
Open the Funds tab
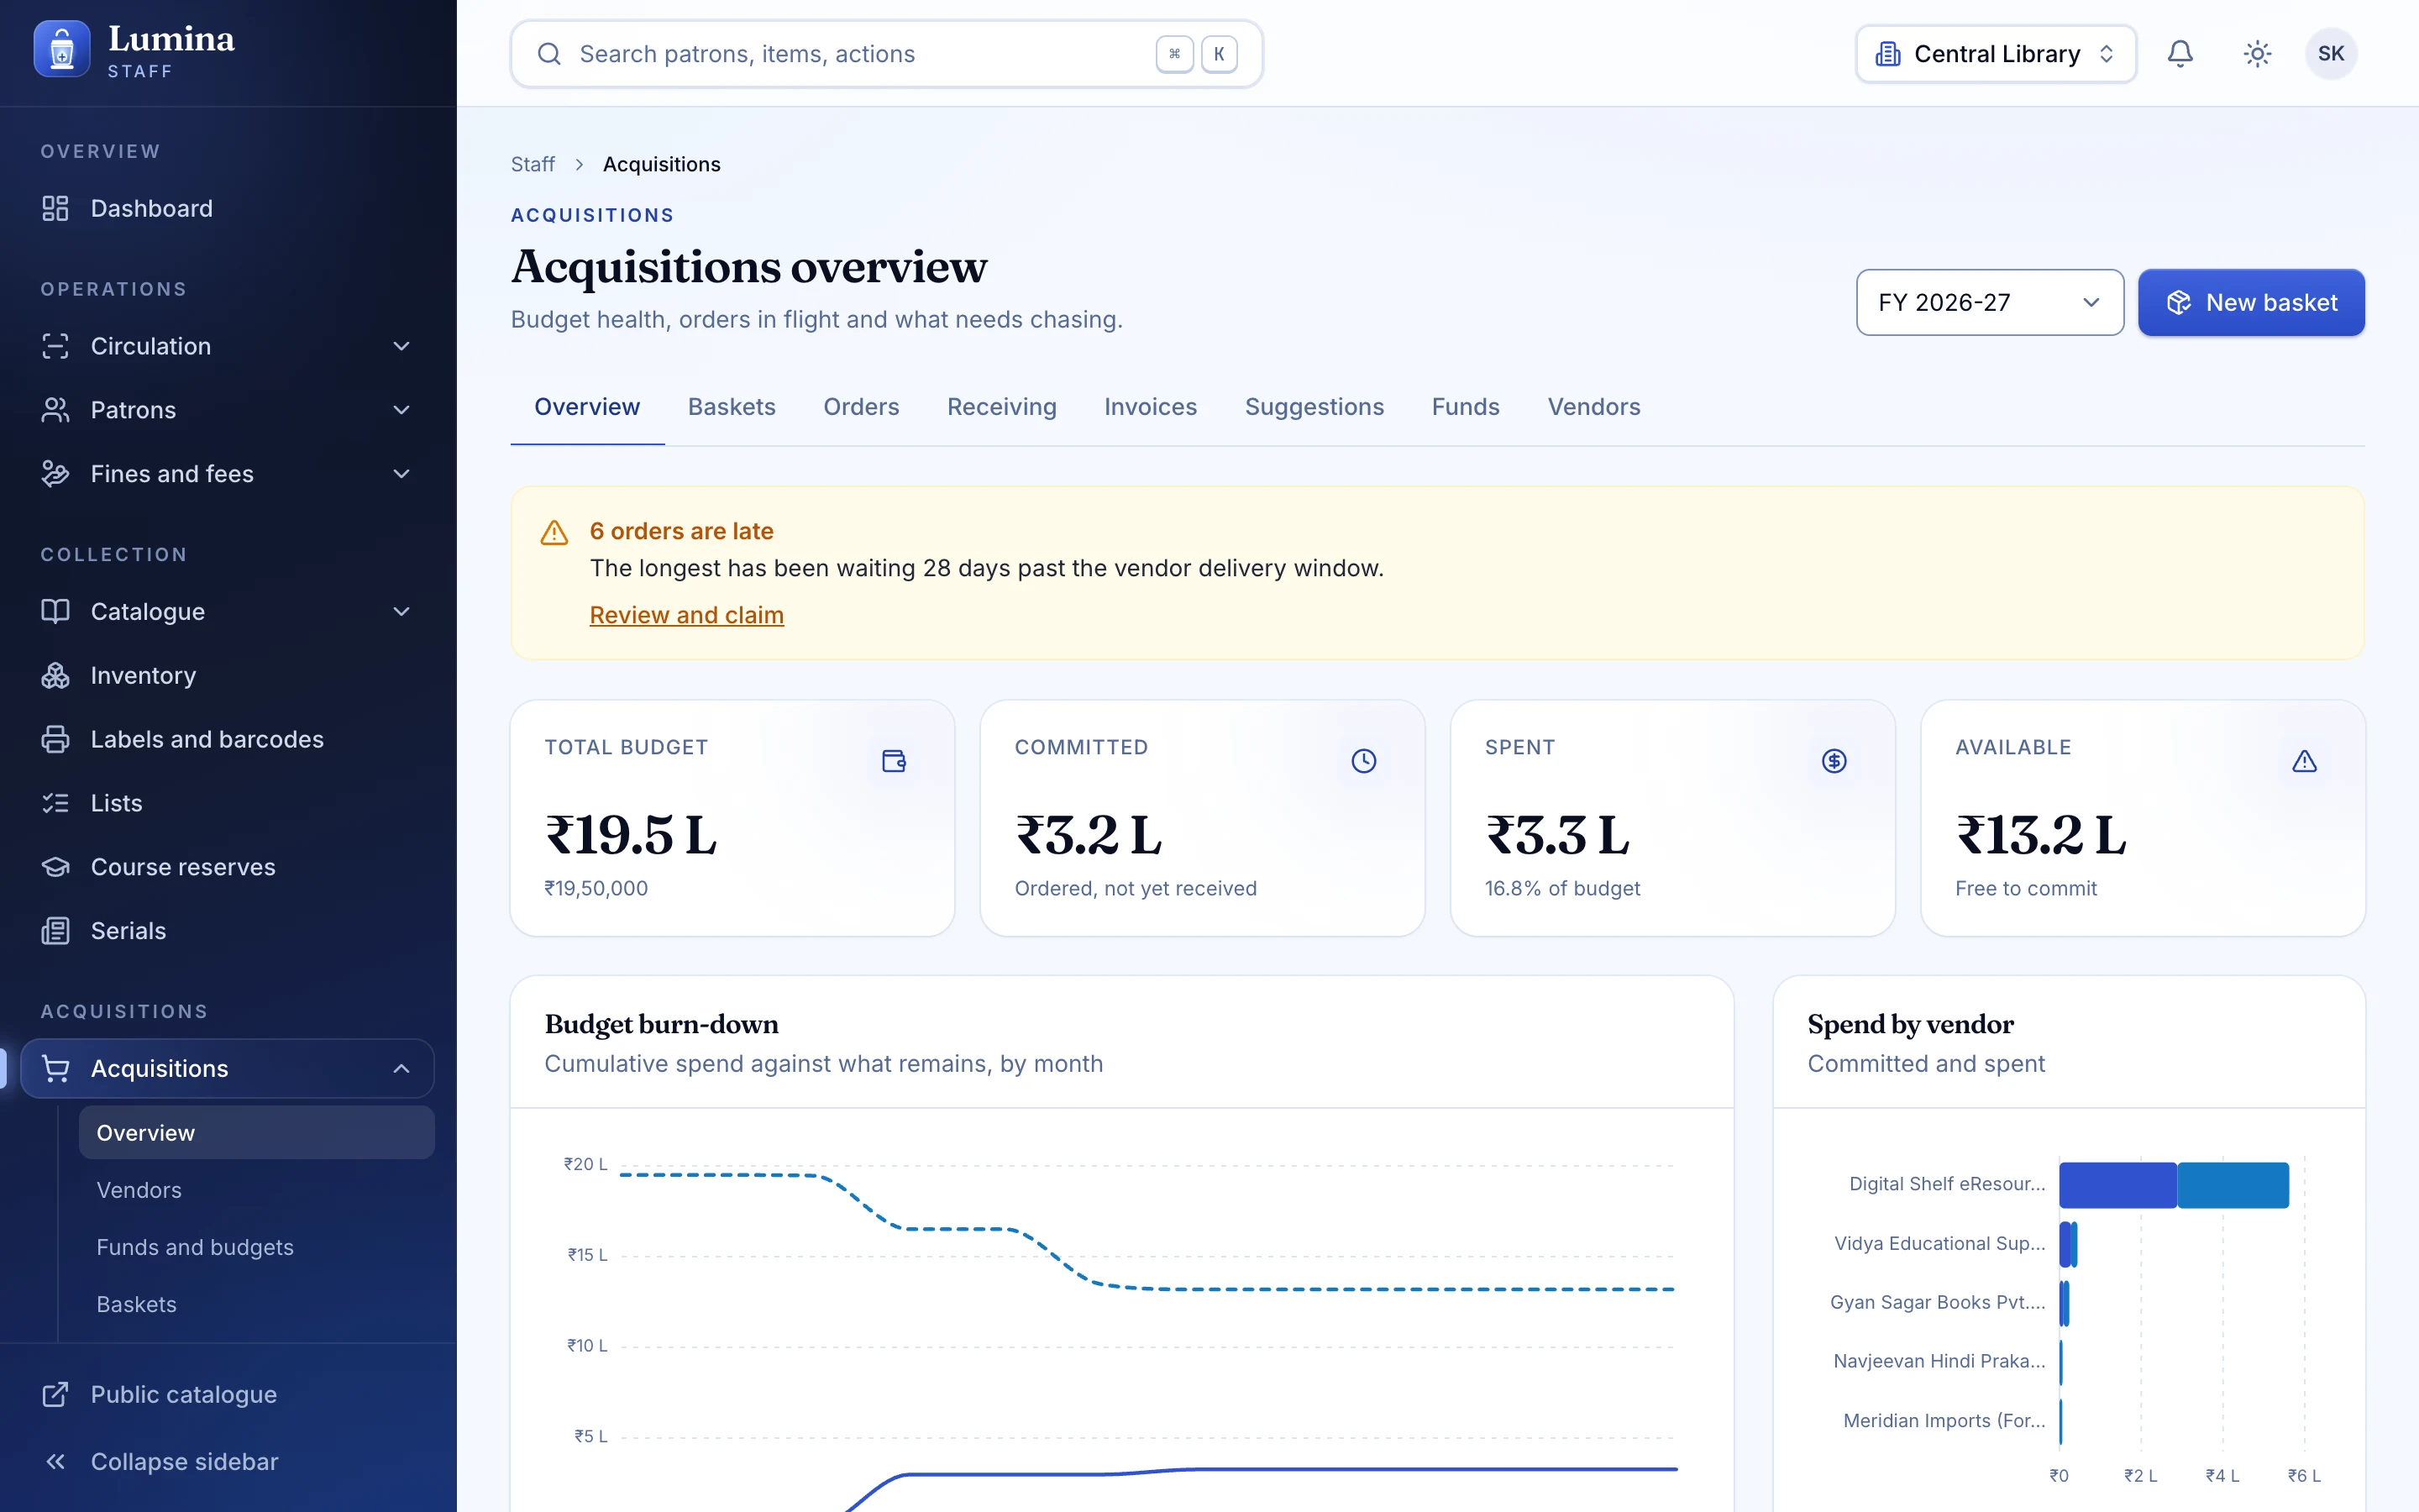1466,407
